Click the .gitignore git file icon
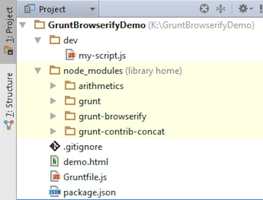The image size is (263, 200). coord(55,146)
